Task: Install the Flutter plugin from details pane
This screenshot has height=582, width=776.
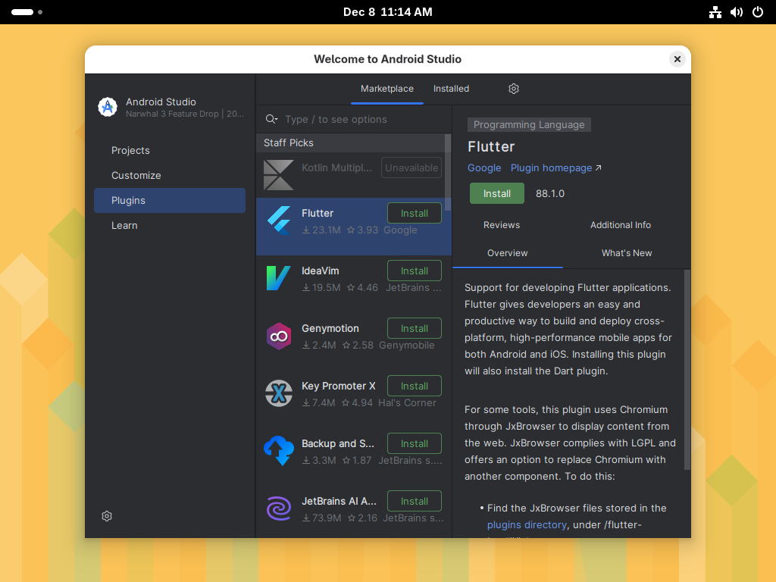Action: click(x=496, y=193)
